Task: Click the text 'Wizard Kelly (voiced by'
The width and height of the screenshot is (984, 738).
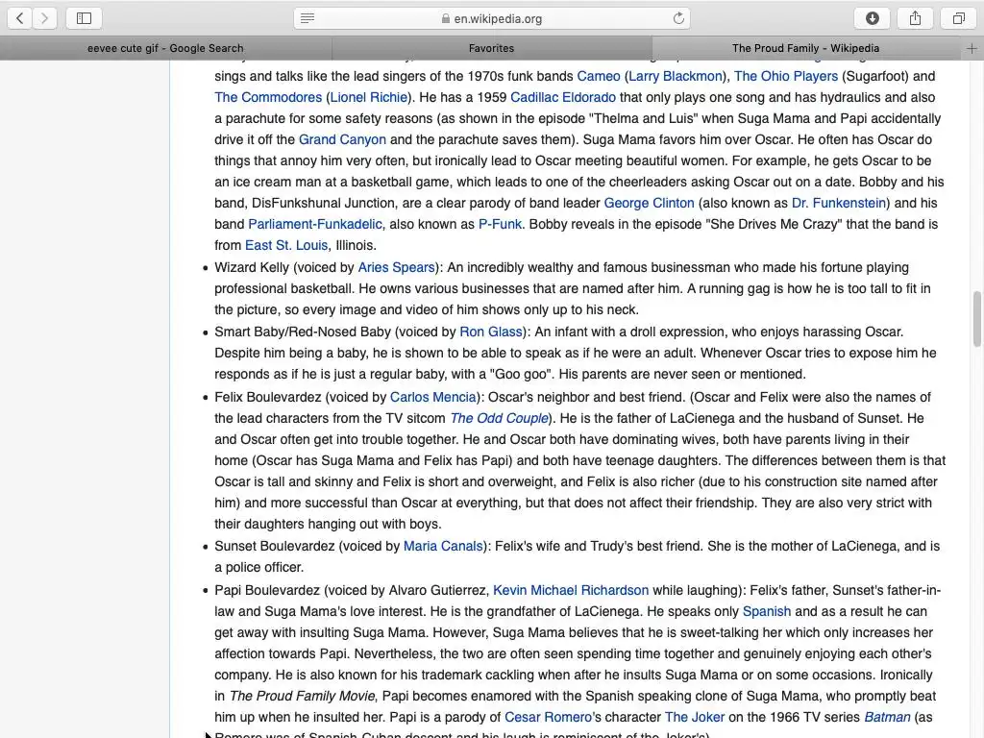Action: point(284,267)
